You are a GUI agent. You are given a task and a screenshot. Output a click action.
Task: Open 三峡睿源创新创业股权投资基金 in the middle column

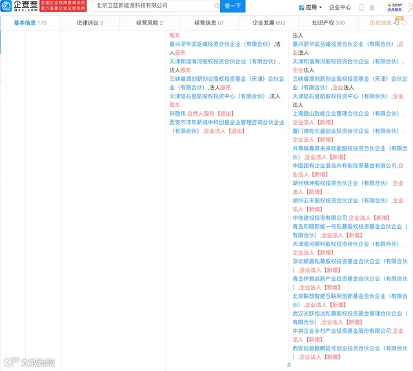(227, 83)
